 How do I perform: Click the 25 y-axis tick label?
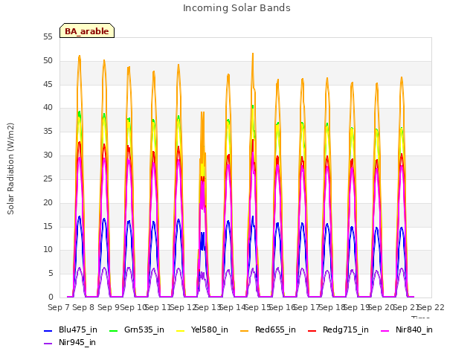48,178
